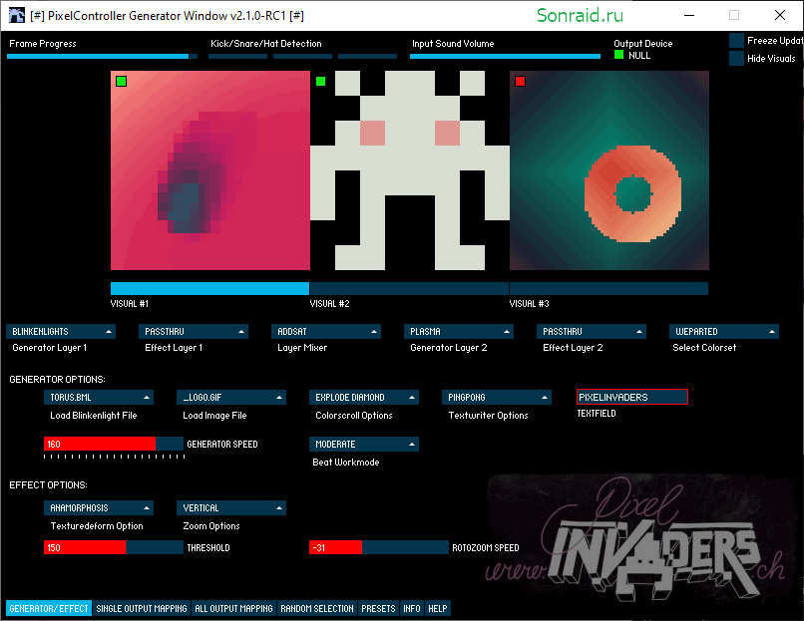Image resolution: width=804 pixels, height=621 pixels.
Task: Click the 'Load Blinkenlight File' label
Action: tap(94, 415)
